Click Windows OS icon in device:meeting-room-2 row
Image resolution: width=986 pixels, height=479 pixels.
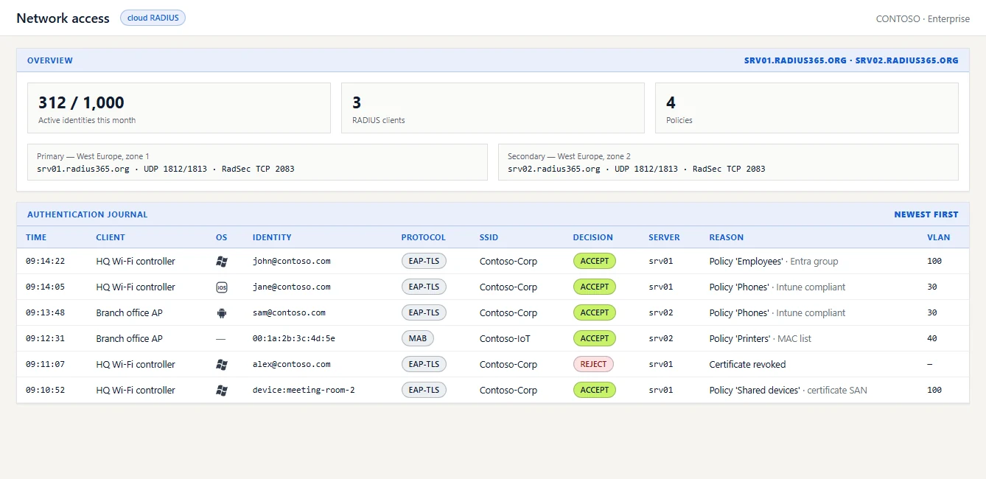pyautogui.click(x=222, y=390)
